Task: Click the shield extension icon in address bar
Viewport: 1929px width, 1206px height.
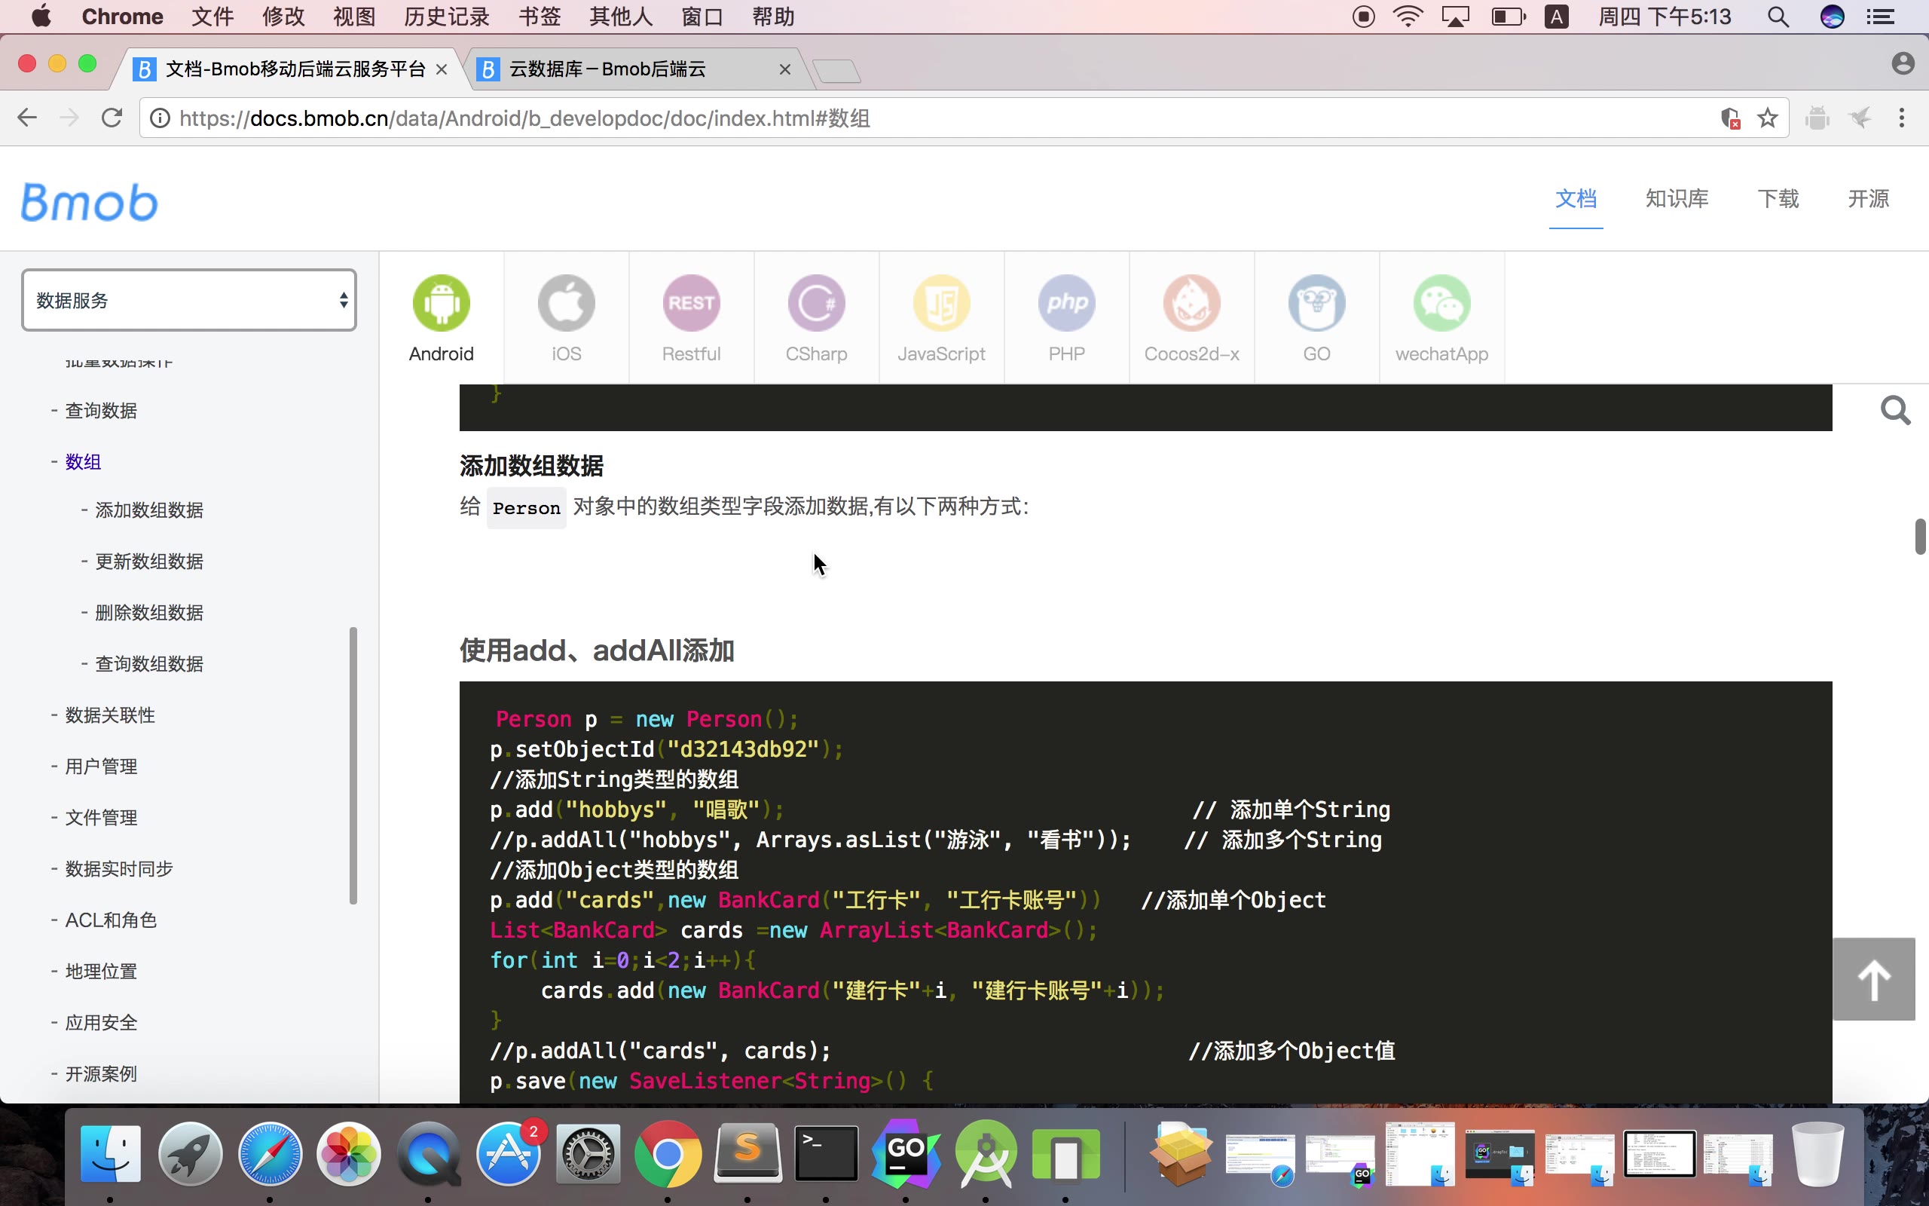Action: tap(1730, 118)
